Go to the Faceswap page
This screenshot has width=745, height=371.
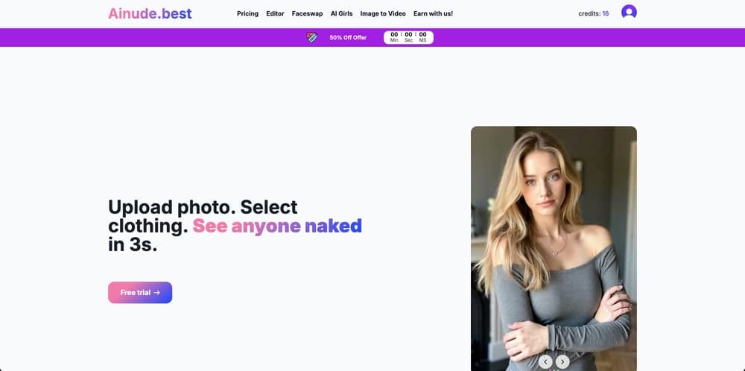point(308,13)
